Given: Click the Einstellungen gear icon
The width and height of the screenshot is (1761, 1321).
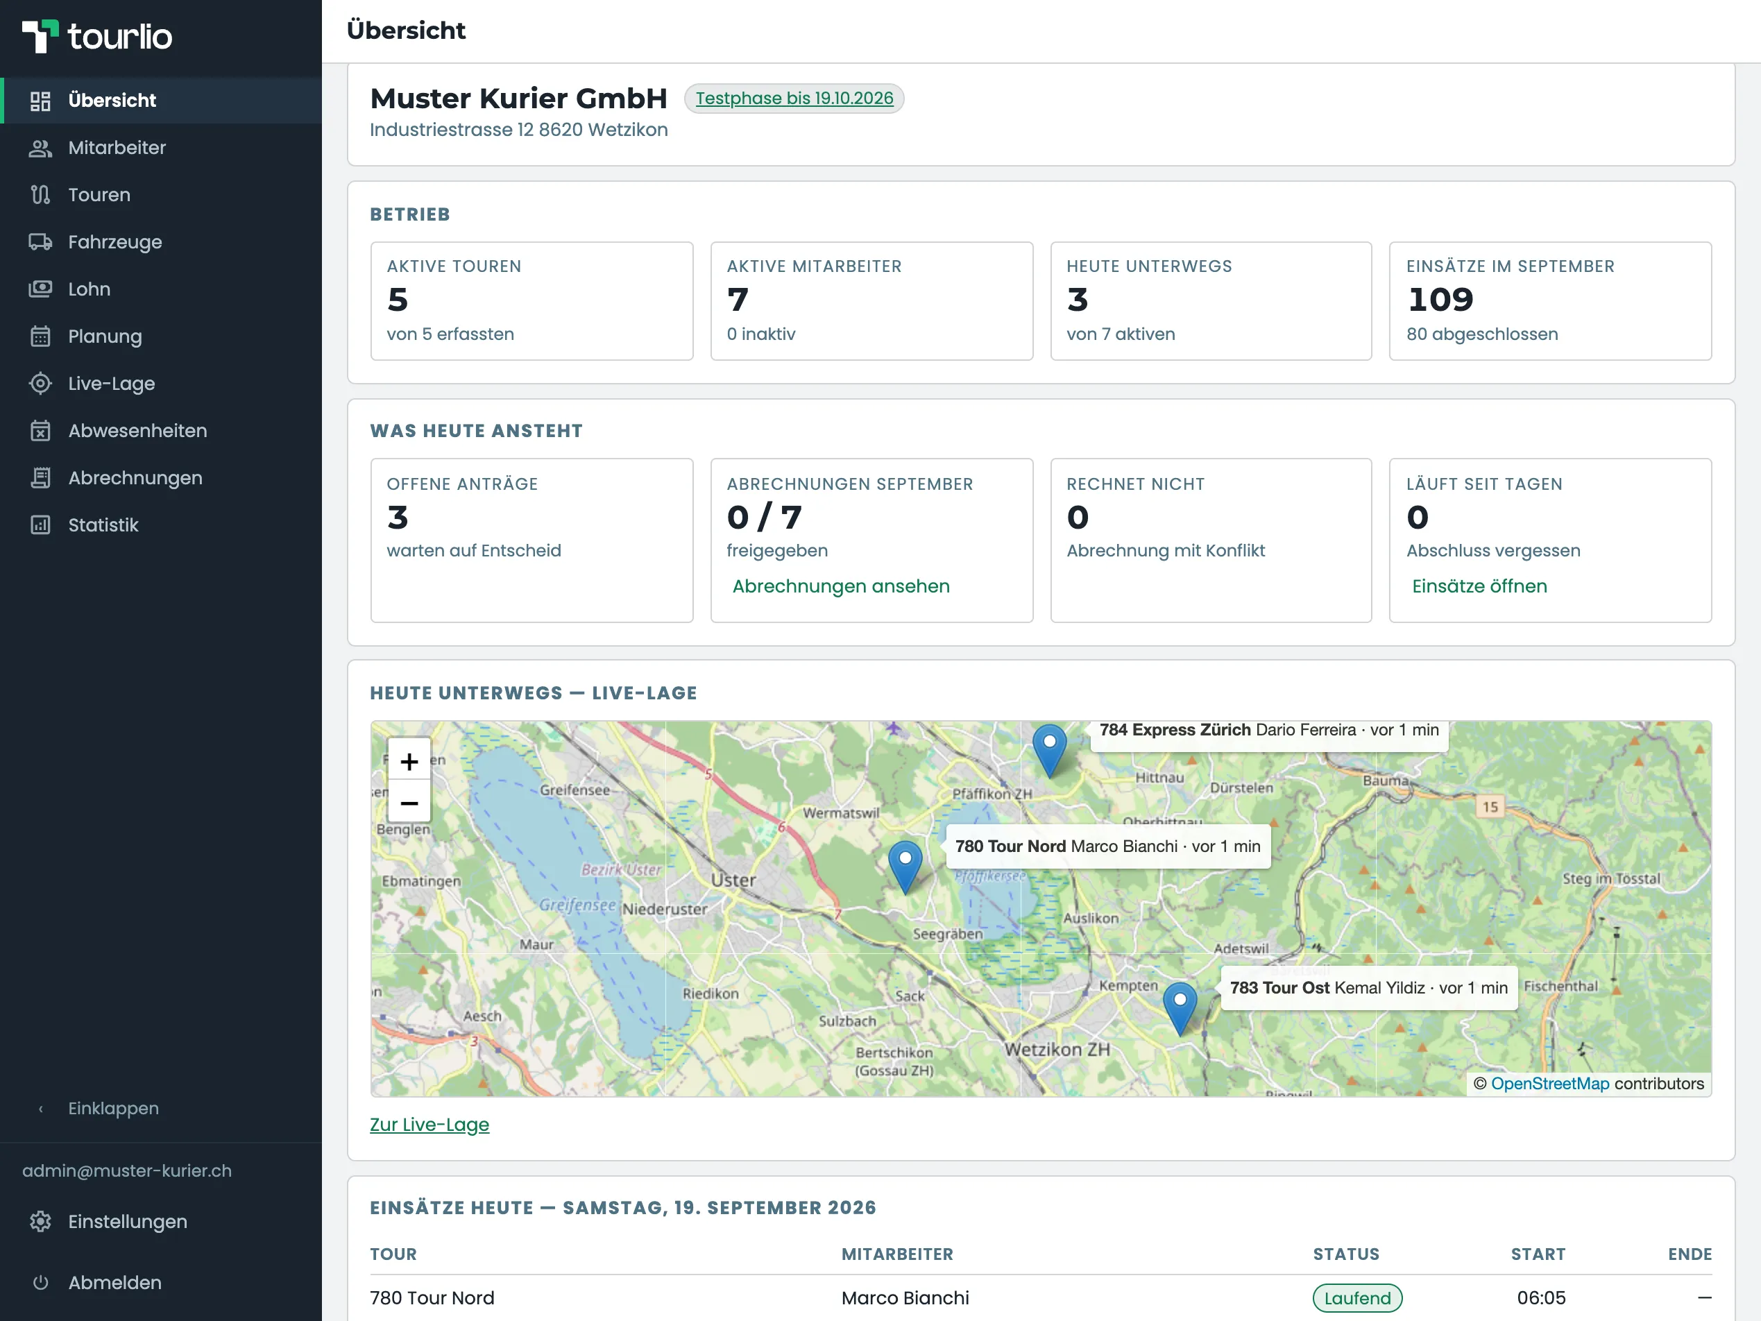Looking at the screenshot, I should click(x=40, y=1222).
